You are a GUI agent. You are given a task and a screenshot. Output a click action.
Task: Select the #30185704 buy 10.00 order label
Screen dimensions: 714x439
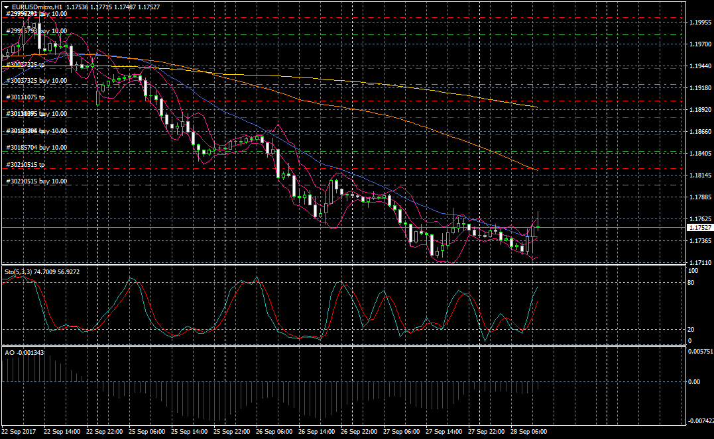36,148
